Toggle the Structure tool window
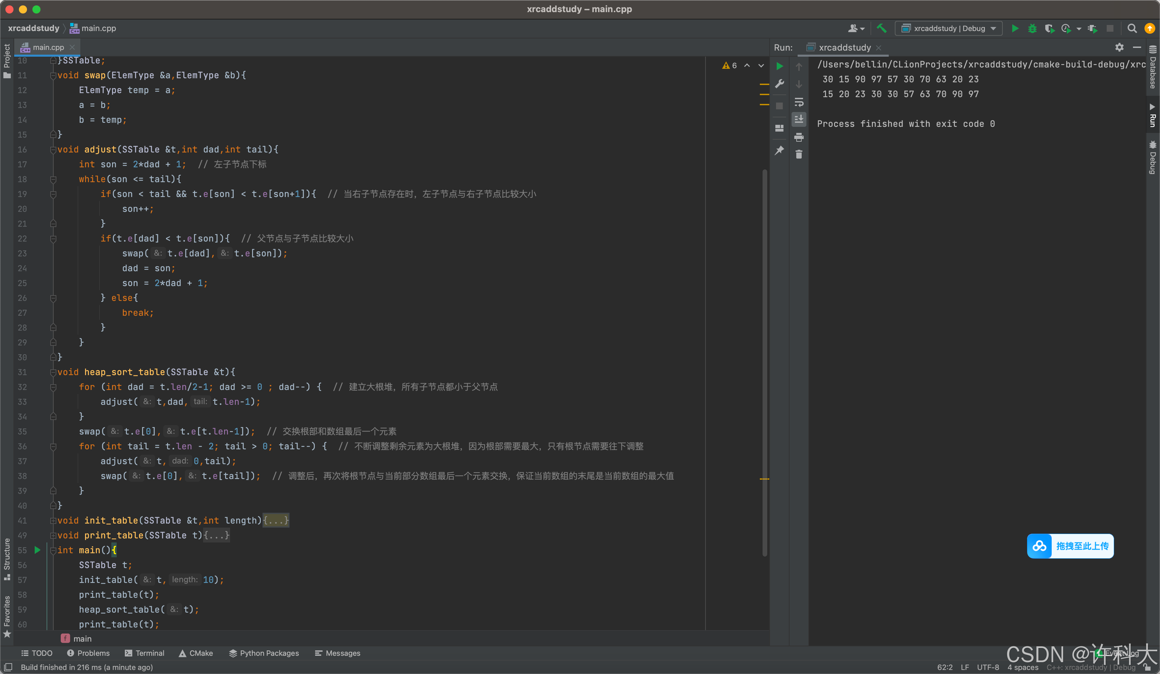This screenshot has width=1160, height=674. tap(7, 557)
